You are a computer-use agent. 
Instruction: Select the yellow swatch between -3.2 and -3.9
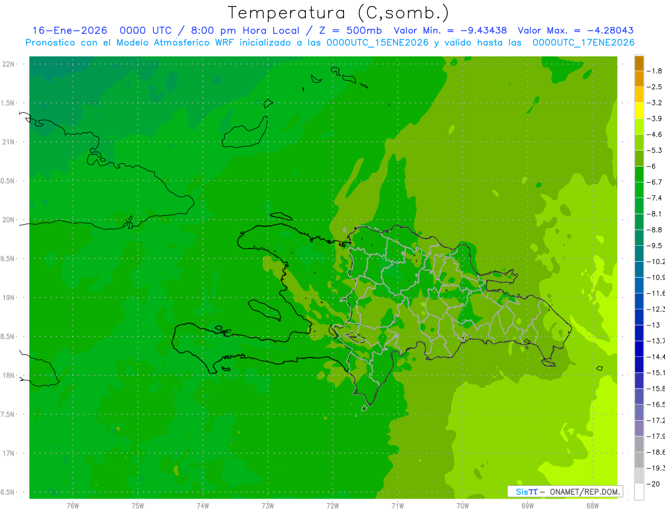click(x=639, y=111)
